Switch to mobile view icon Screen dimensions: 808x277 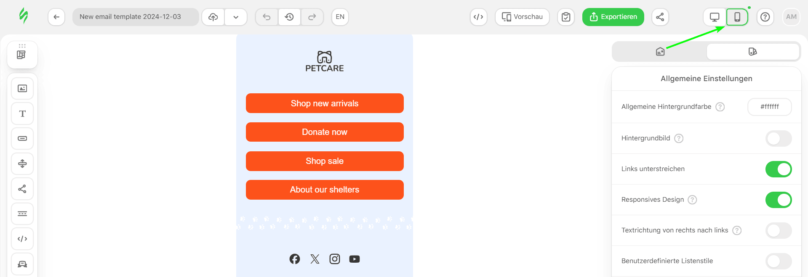(737, 17)
